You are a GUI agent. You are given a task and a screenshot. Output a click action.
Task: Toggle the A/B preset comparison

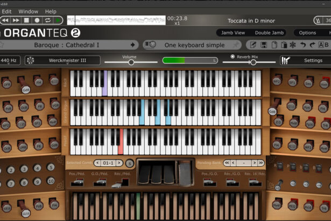pyautogui.click(x=323, y=45)
